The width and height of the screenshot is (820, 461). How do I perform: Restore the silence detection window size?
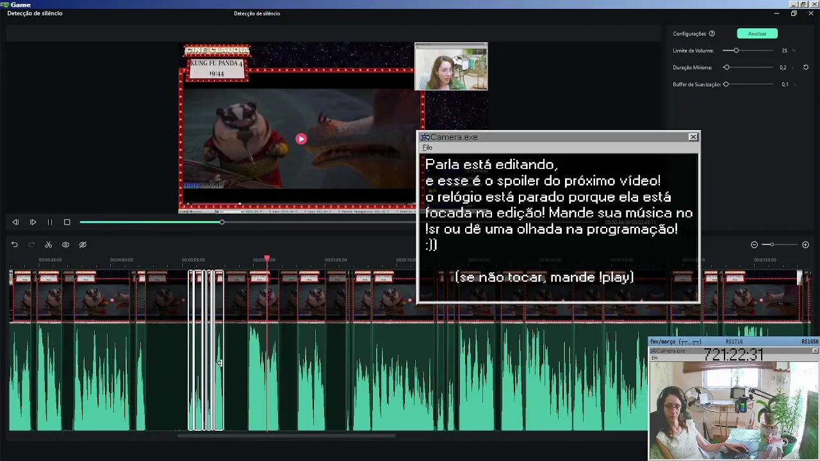794,13
